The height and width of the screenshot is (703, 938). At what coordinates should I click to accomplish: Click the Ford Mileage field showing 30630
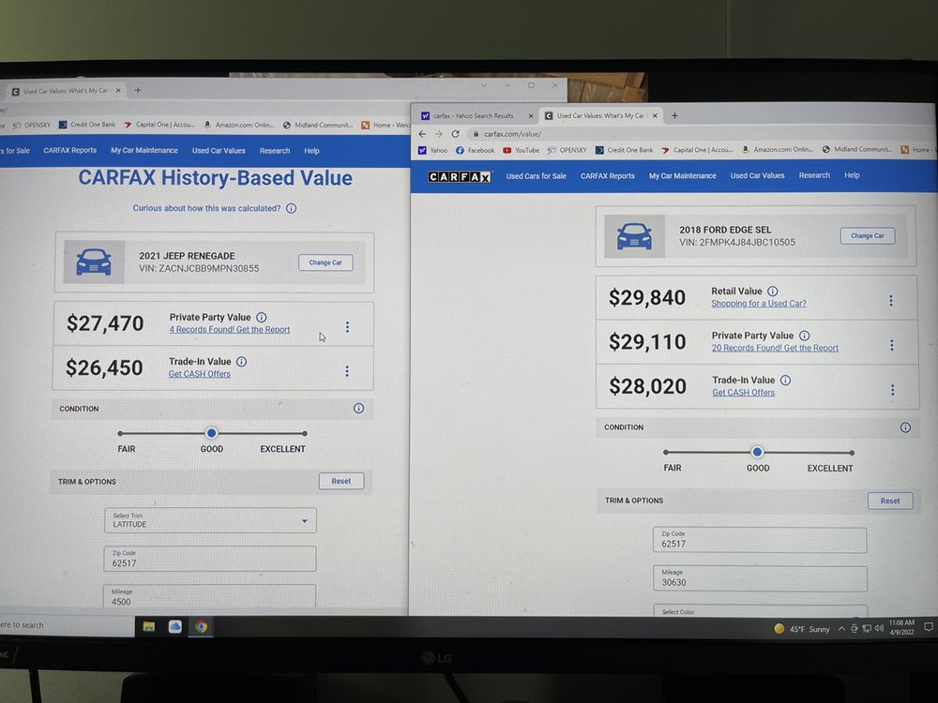point(760,578)
